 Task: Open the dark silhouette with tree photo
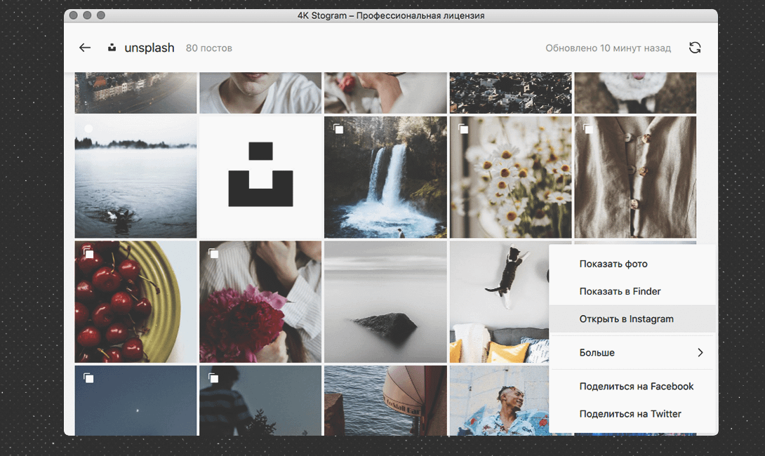coord(260,401)
